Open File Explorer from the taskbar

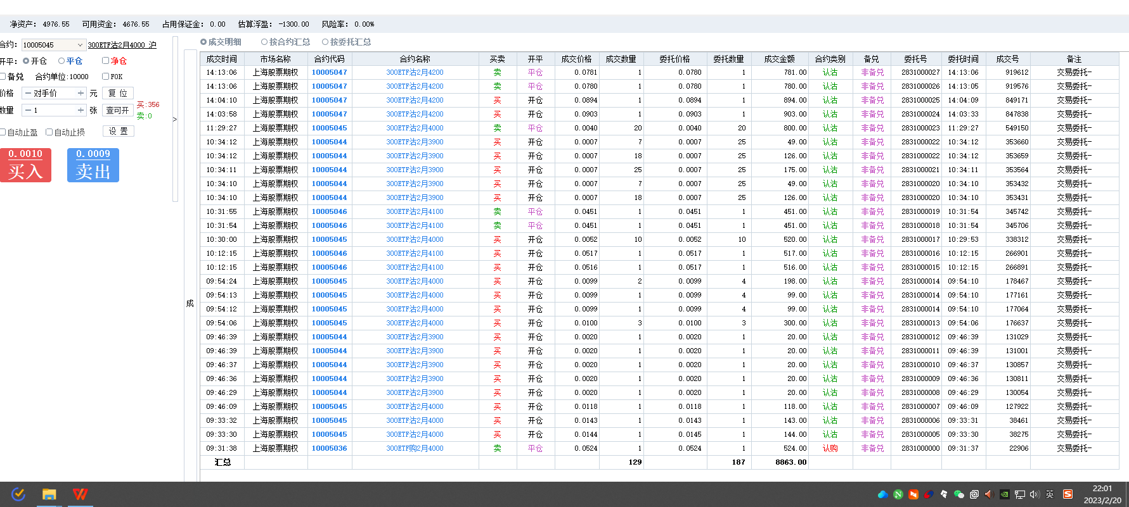pos(49,494)
